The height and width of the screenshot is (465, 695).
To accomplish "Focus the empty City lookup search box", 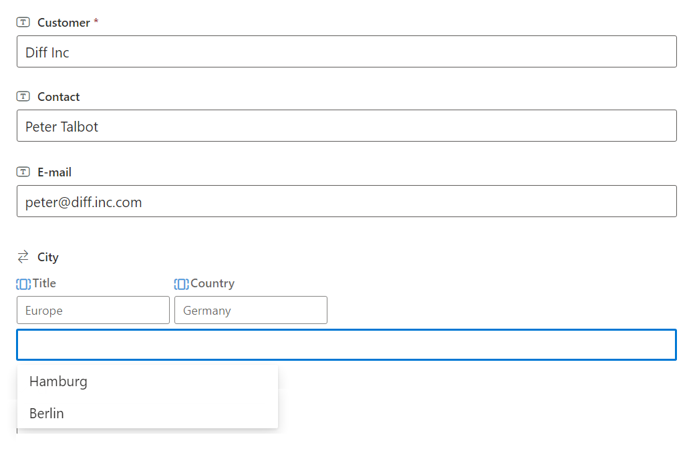I will coord(346,345).
